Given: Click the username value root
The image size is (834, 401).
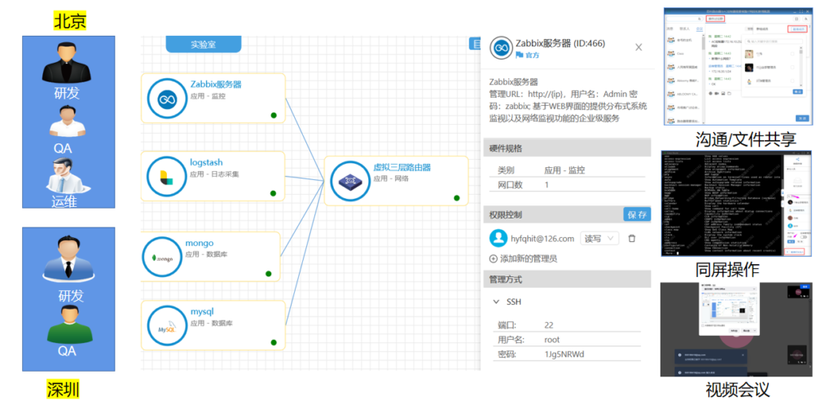Looking at the screenshot, I should click(552, 340).
